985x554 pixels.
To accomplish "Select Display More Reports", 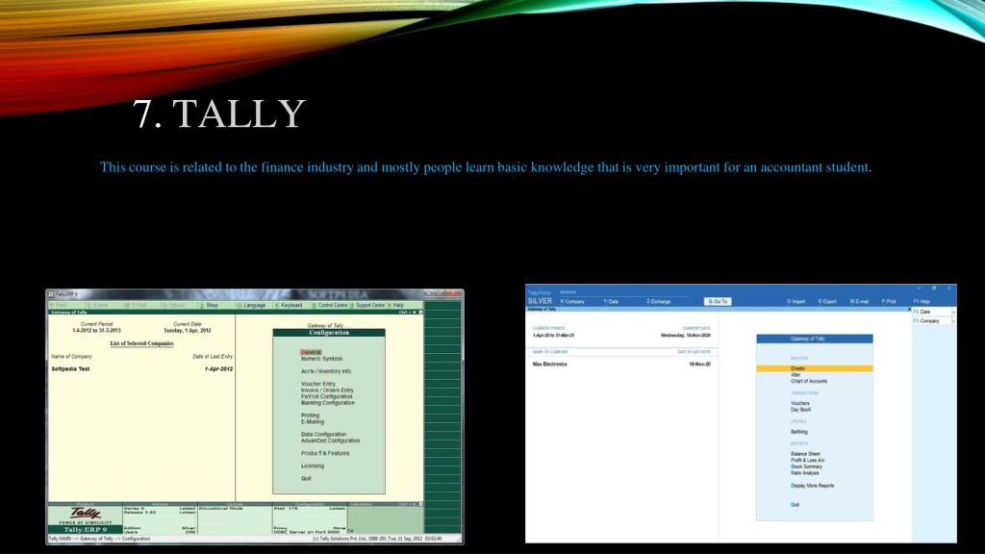I will coord(812,486).
